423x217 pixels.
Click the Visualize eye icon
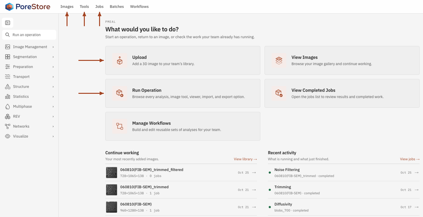tap(8, 136)
